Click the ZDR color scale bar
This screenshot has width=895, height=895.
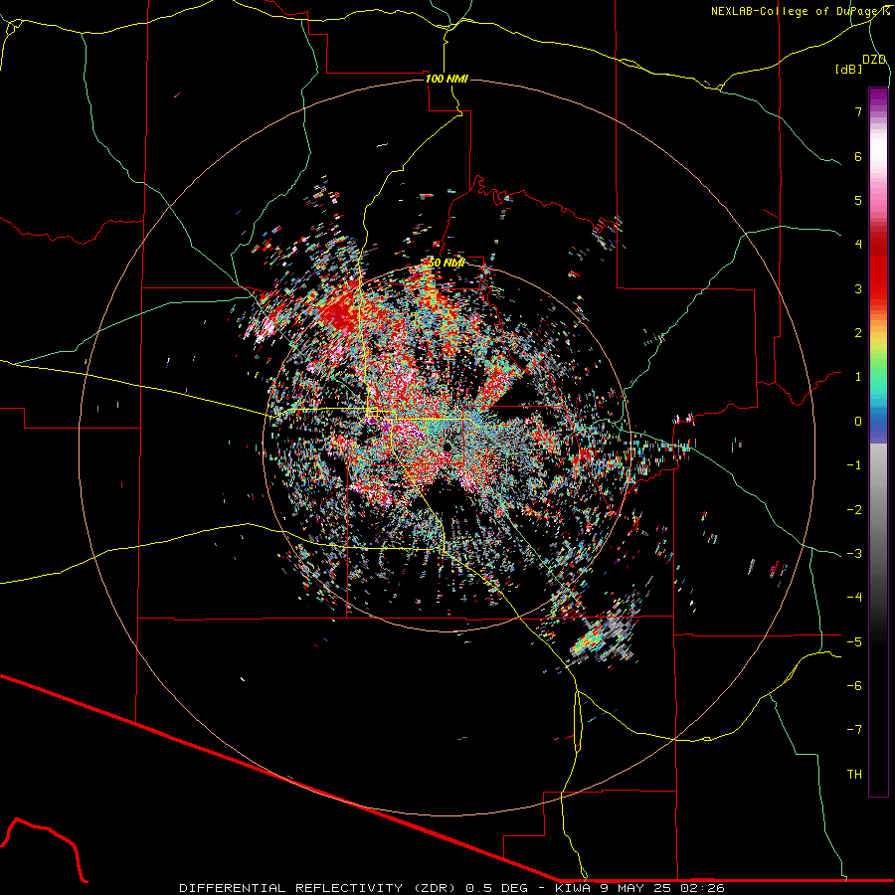[x=878, y=442]
